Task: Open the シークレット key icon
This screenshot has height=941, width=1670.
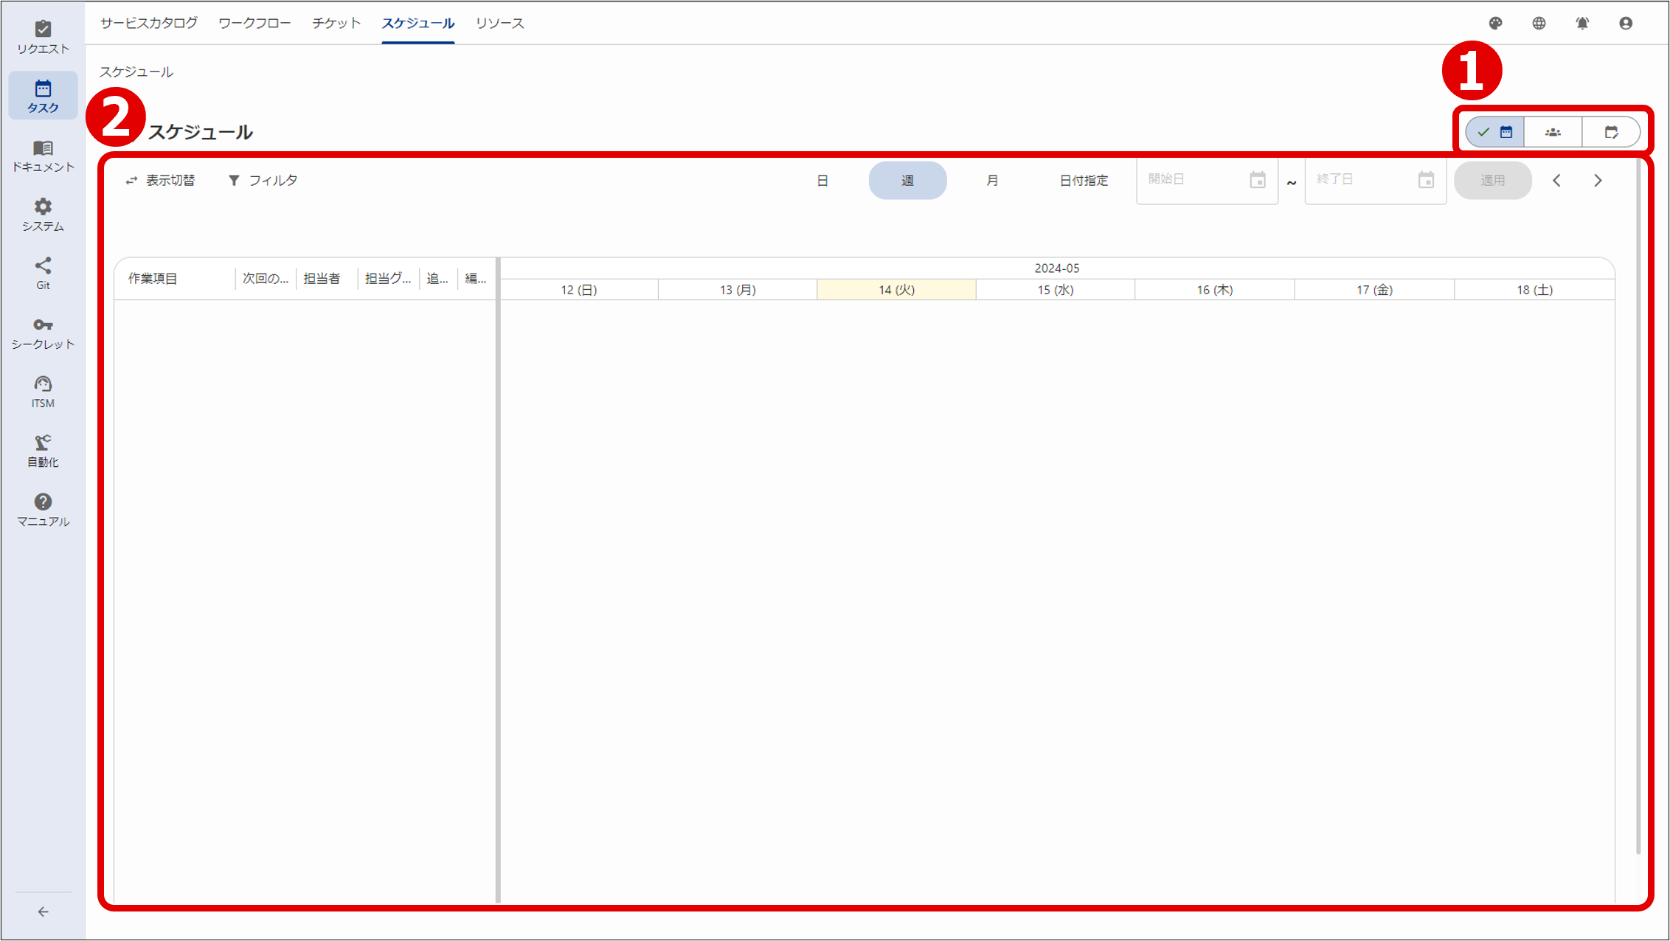Action: point(43,331)
